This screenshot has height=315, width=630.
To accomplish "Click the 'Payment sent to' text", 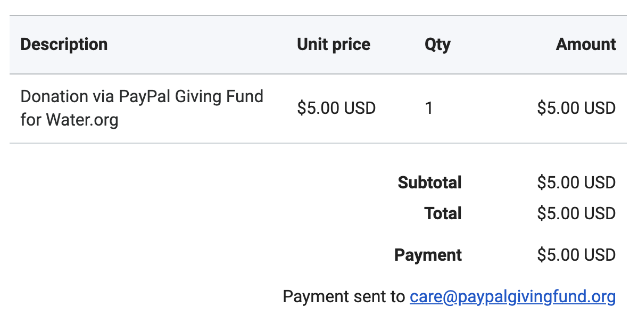I will [x=344, y=297].
